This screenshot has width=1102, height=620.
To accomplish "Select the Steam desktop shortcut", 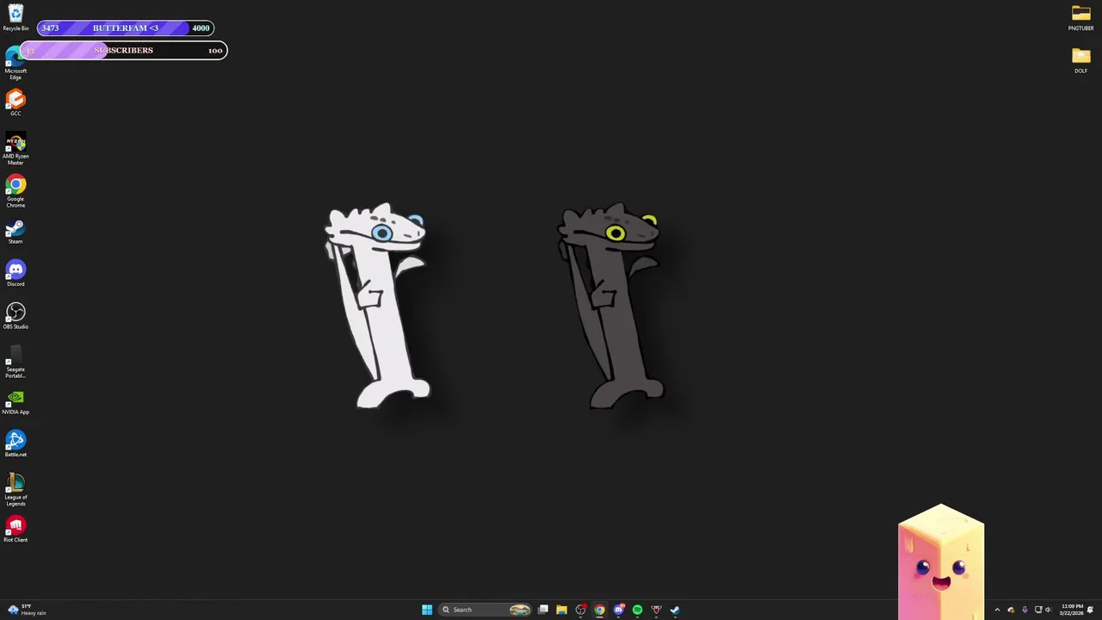I will 15,231.
